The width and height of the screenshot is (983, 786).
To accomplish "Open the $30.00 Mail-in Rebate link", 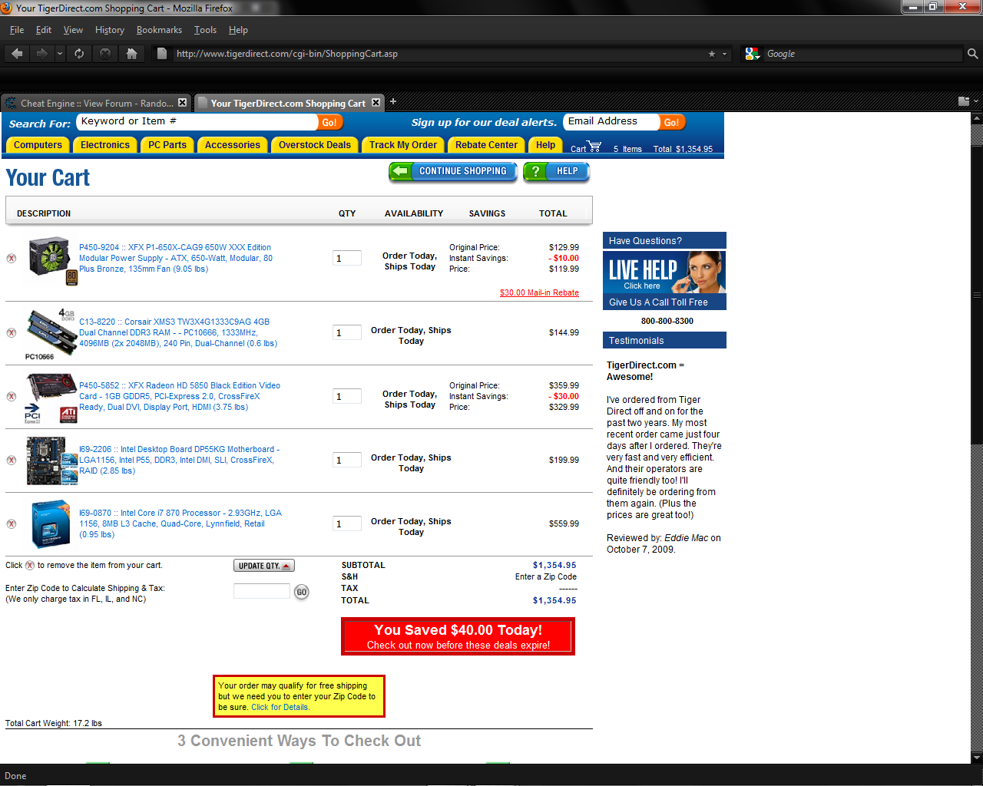I will (539, 292).
